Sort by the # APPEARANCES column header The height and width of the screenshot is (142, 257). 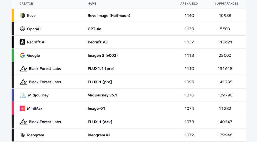pos(226,4)
